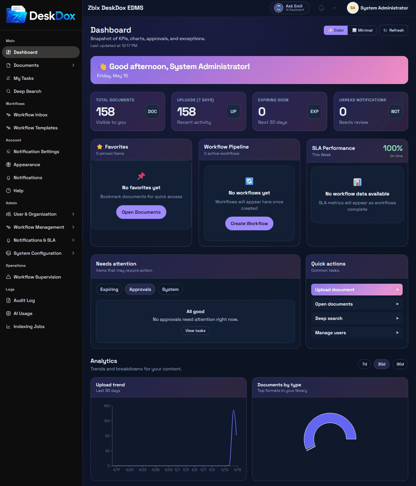Click the Upload document arrow
Viewport: 416px width, 486px height.
pyautogui.click(x=397, y=290)
